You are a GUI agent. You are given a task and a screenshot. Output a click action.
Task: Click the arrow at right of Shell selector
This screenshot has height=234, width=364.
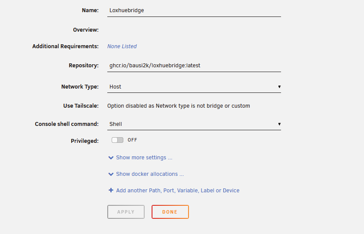coord(279,124)
